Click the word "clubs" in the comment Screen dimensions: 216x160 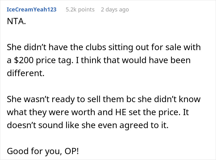pyautogui.click(x=96, y=48)
